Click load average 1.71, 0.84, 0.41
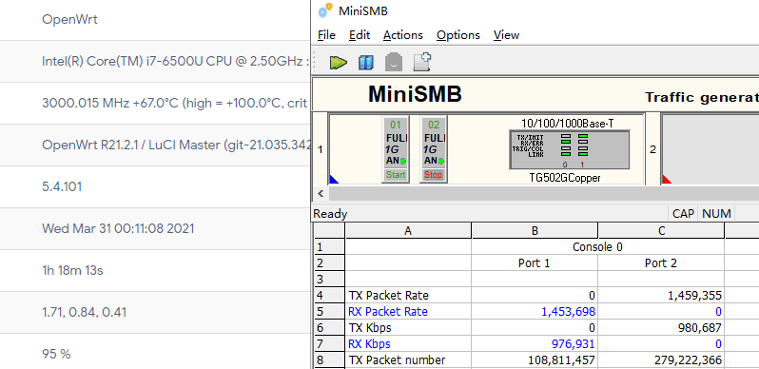Viewport: 759px width, 369px height. tap(85, 312)
